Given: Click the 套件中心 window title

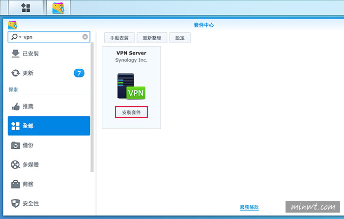Looking at the screenshot, I should 204,25.
